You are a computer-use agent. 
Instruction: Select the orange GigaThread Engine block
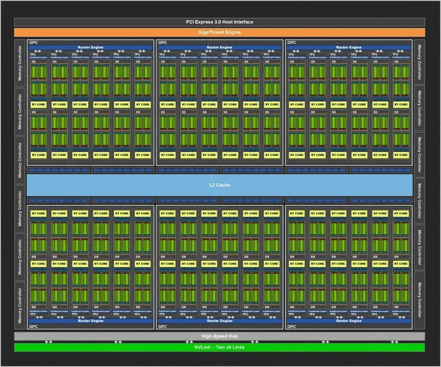coord(219,32)
